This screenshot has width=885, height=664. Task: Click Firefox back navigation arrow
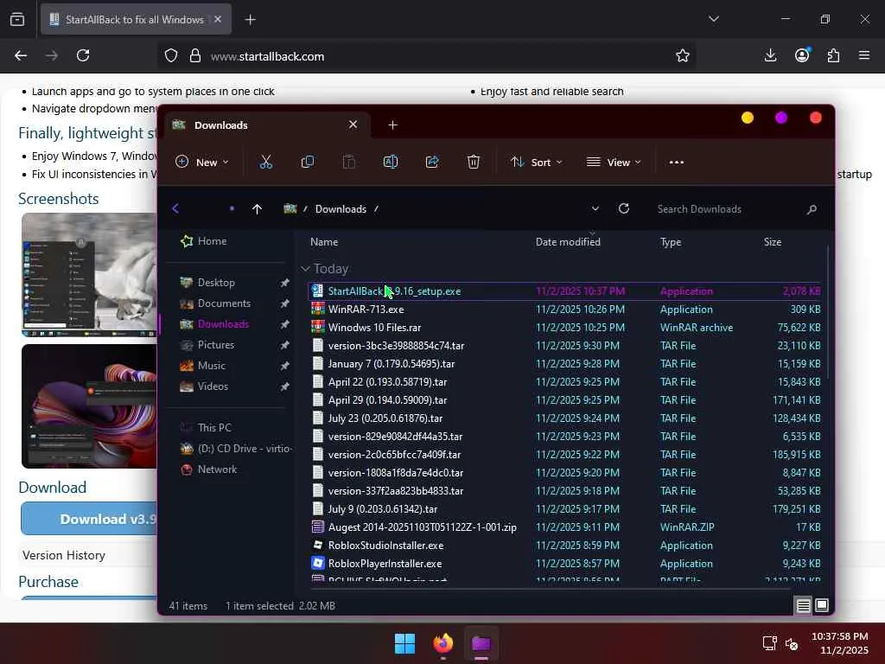coord(21,55)
